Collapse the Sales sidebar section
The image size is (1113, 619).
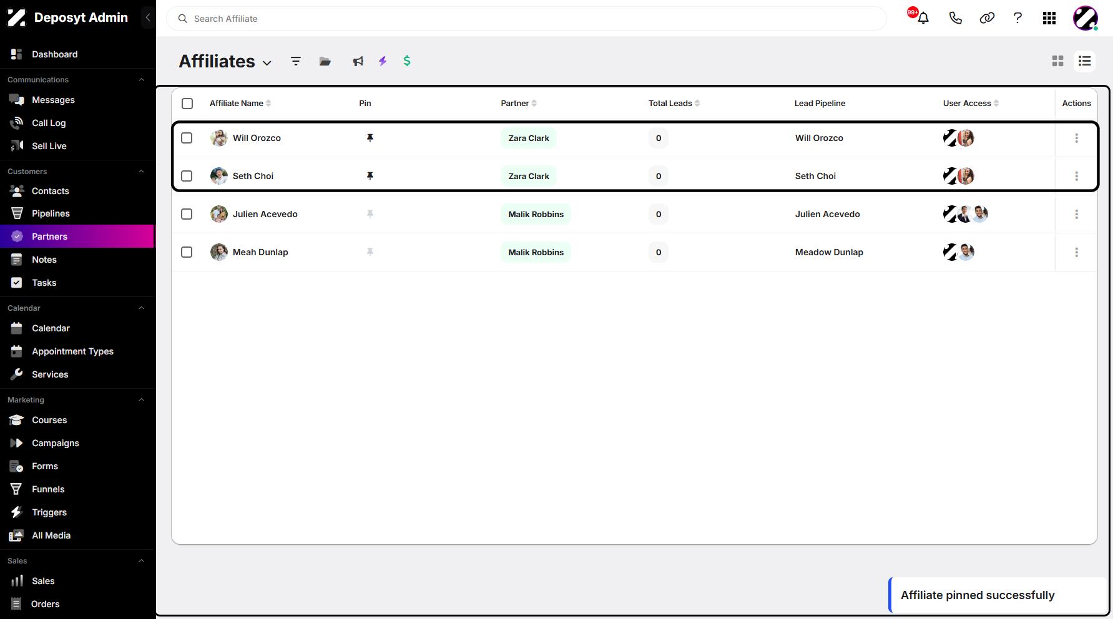click(x=142, y=561)
